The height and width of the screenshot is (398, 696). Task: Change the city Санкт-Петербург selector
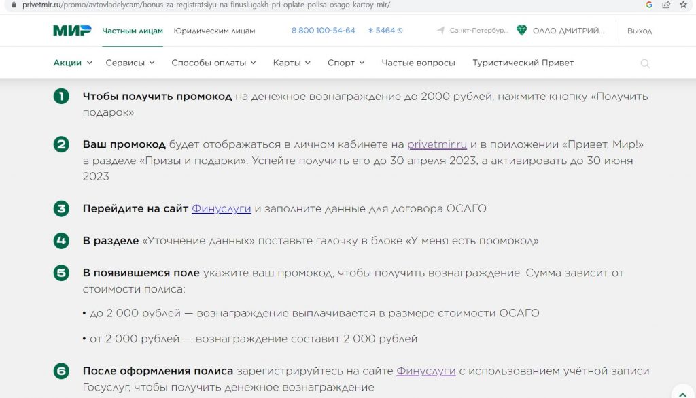pyautogui.click(x=478, y=31)
